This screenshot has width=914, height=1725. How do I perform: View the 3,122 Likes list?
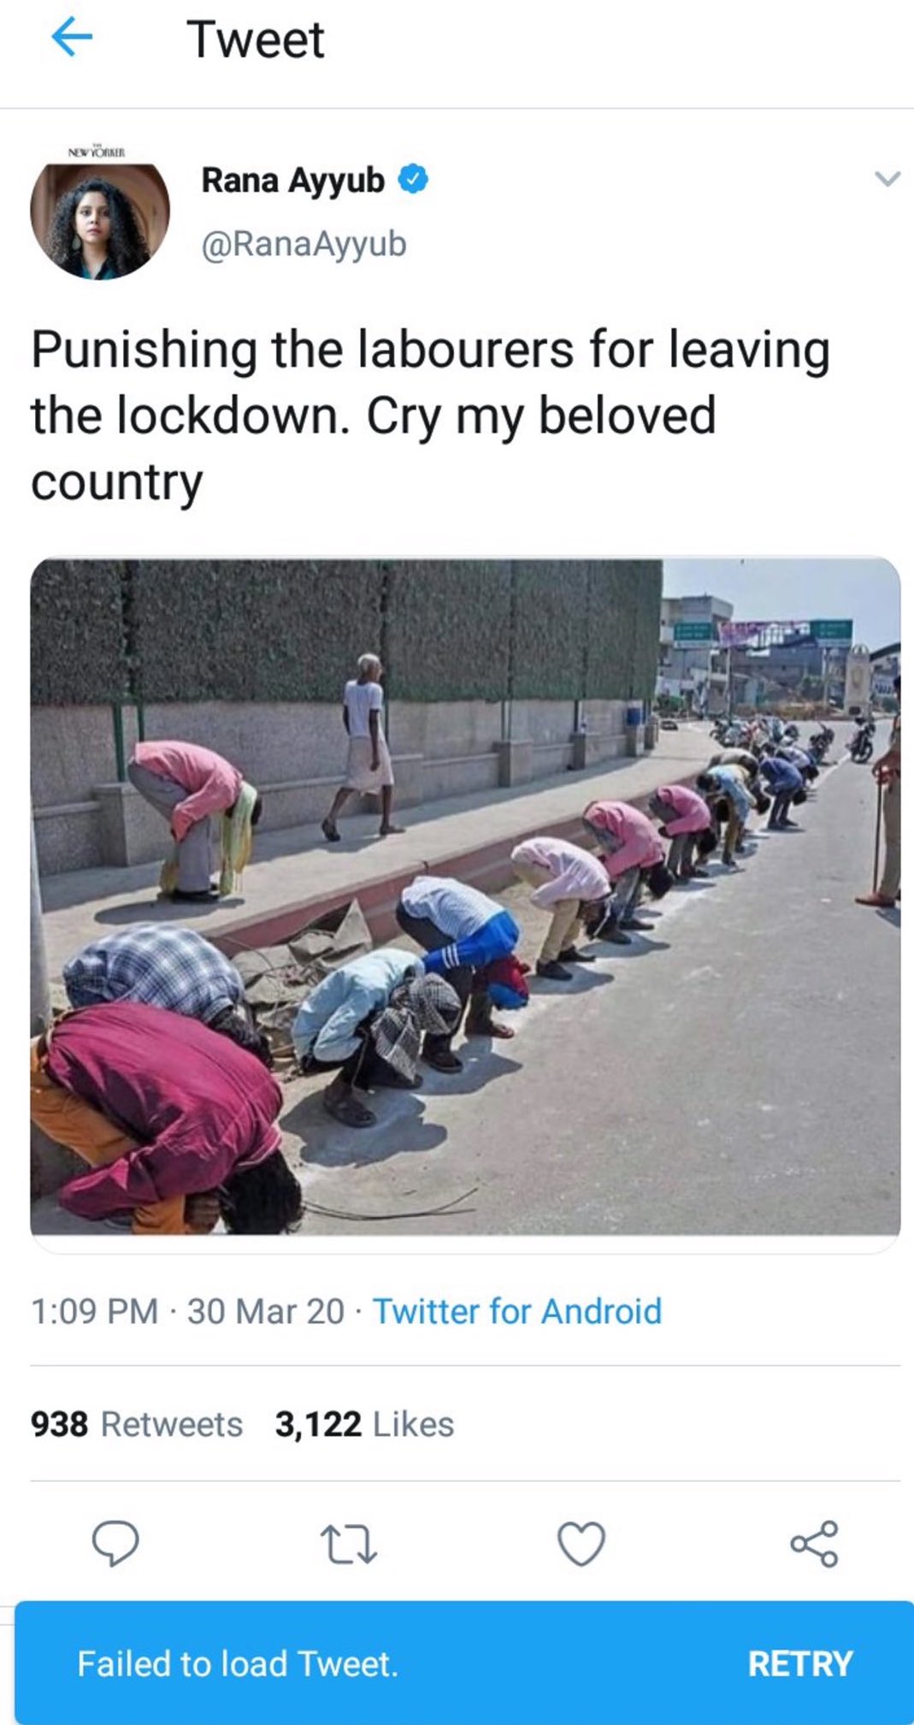click(x=364, y=1424)
